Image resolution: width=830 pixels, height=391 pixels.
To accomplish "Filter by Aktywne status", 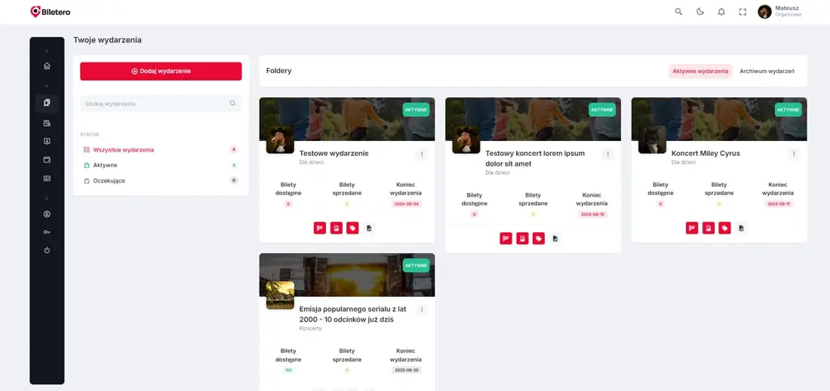I will click(105, 165).
